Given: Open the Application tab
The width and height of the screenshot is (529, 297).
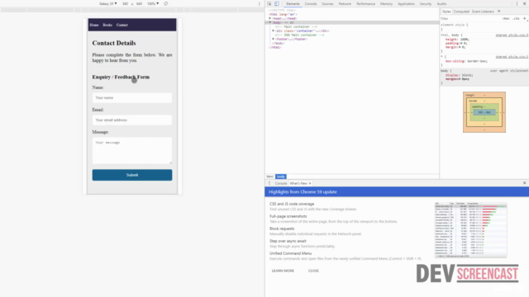Looking at the screenshot, I should click(x=406, y=3).
